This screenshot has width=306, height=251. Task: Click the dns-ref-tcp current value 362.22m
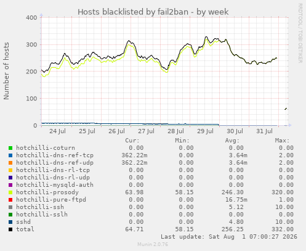(134, 155)
